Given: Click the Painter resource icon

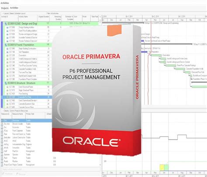Looking at the screenshot, I should pos(2,158).
